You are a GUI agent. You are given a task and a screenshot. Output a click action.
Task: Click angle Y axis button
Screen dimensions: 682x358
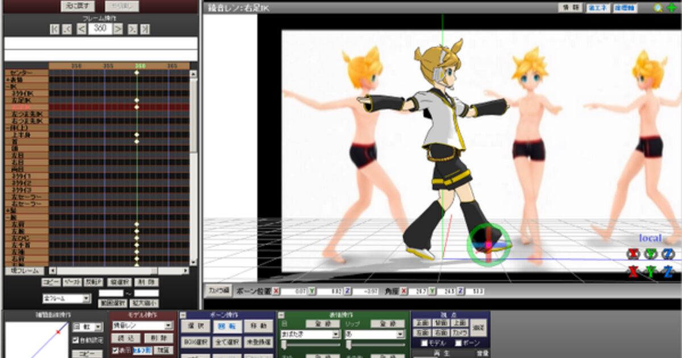point(432,291)
